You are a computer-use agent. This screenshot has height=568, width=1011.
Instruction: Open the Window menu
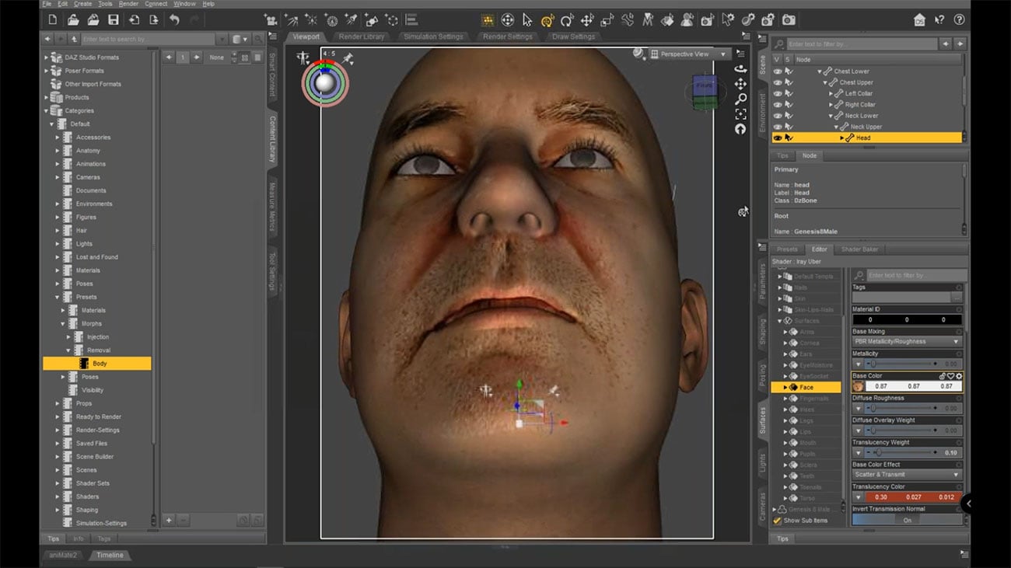(x=184, y=3)
